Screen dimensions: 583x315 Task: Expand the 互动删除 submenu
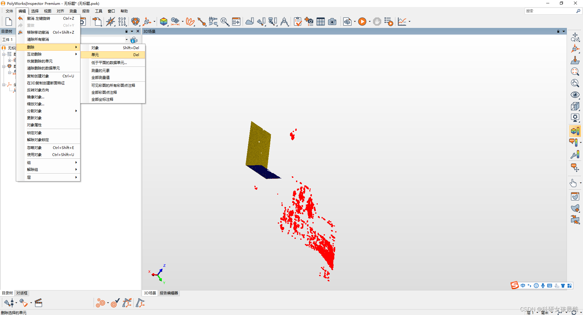pos(48,54)
